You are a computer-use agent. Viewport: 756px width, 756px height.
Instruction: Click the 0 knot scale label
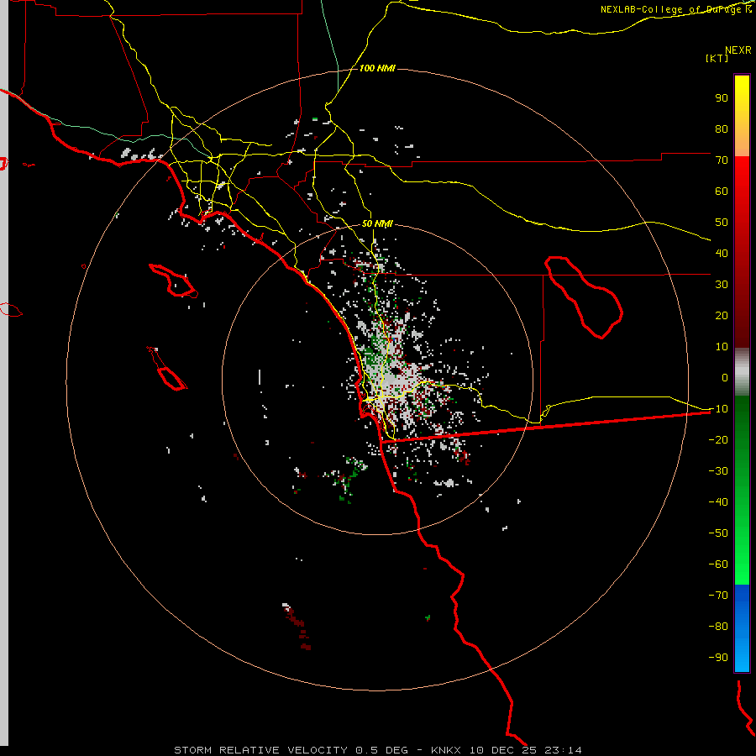pos(725,377)
